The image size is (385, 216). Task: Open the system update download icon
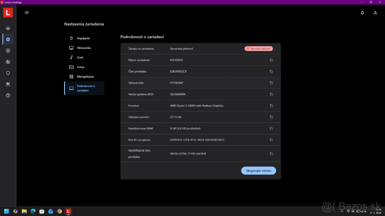(8, 51)
